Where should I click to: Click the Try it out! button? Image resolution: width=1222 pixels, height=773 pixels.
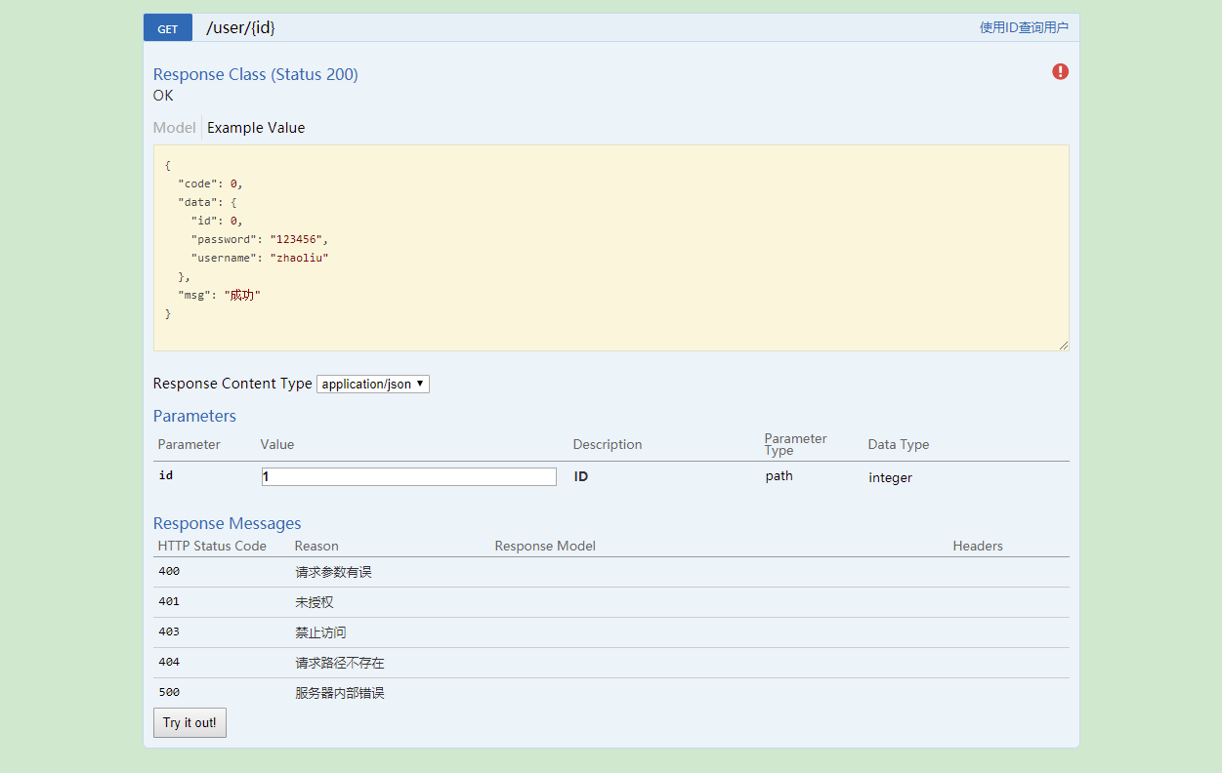click(x=190, y=722)
